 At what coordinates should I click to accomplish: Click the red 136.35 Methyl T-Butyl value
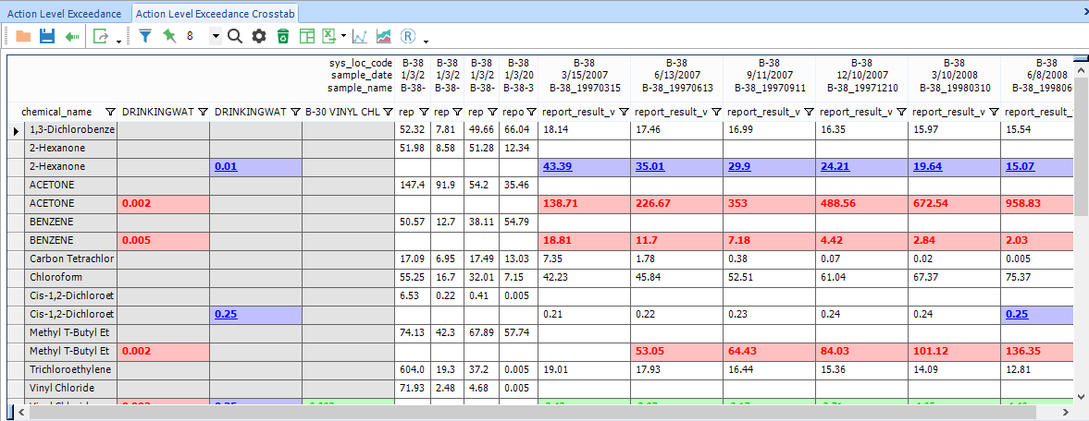pyautogui.click(x=1025, y=352)
